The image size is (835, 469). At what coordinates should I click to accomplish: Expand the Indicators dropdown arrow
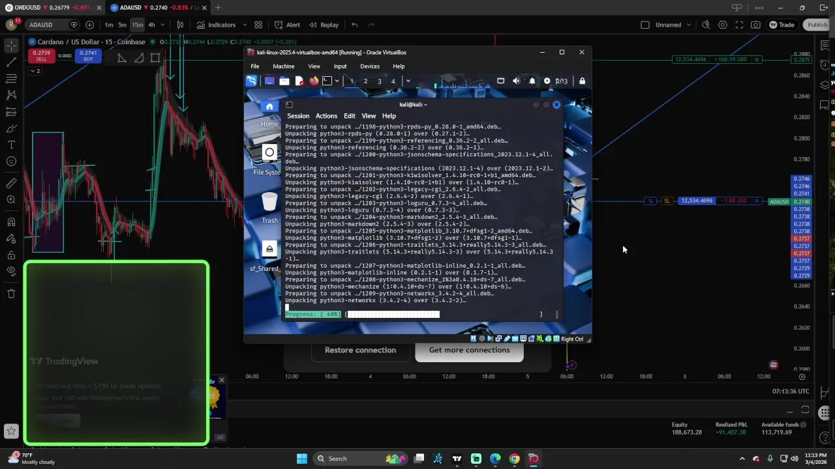click(245, 25)
